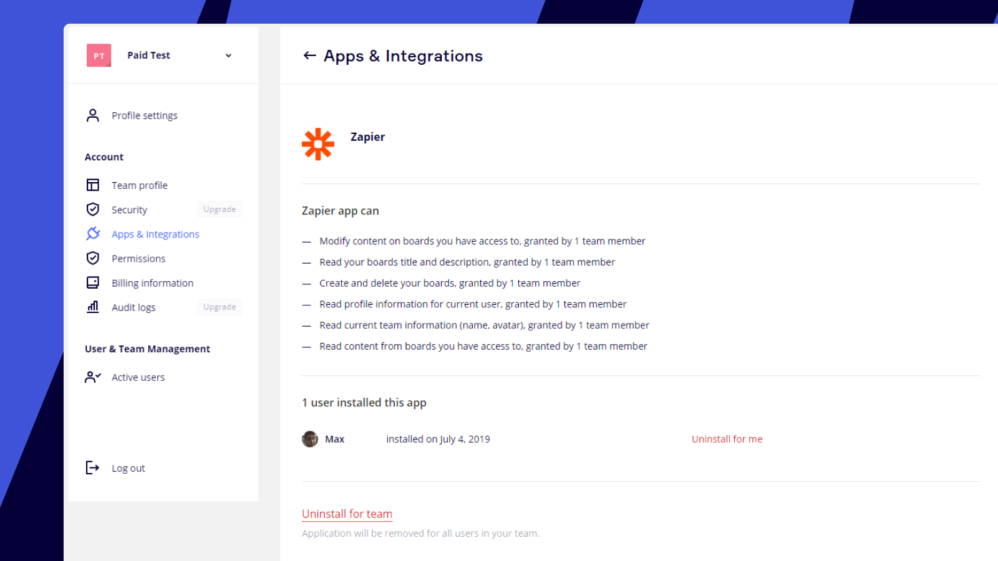Click Uninstall for me link

pos(727,439)
